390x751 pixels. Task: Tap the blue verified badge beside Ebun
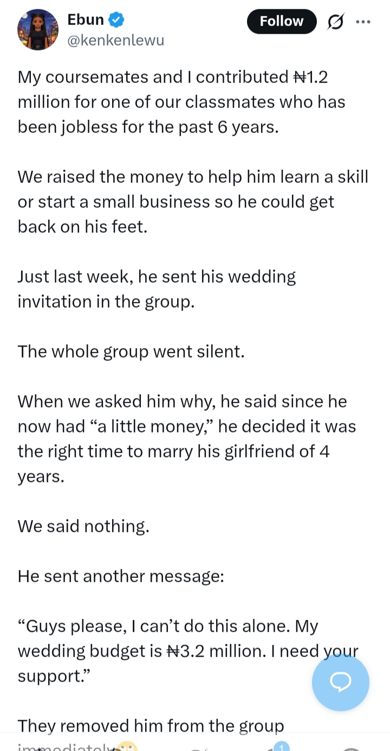click(x=116, y=21)
